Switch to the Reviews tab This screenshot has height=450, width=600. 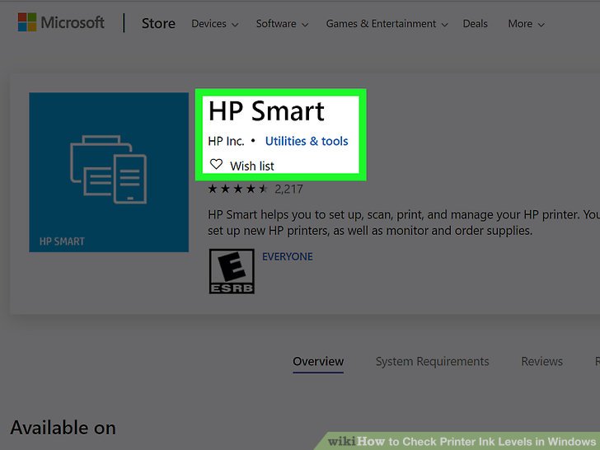541,362
